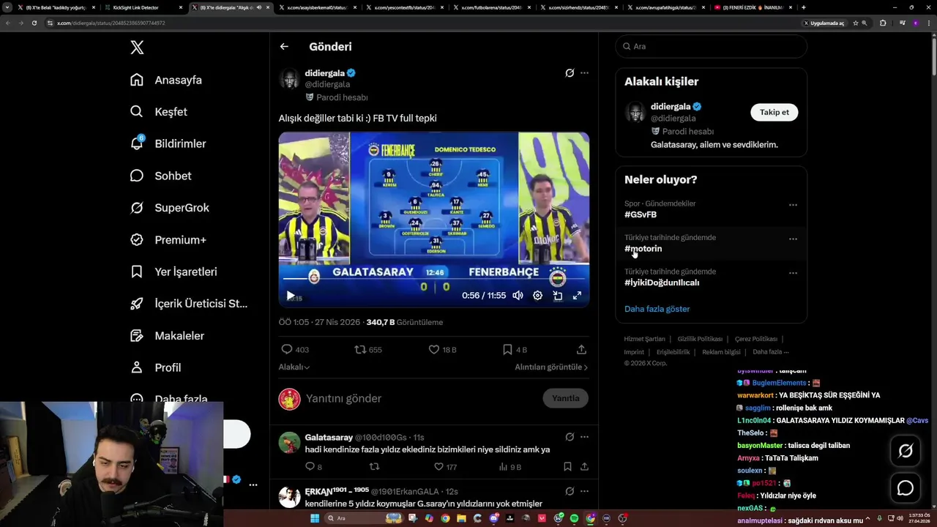Reload the page
This screenshot has height=527, width=937.
(x=34, y=23)
